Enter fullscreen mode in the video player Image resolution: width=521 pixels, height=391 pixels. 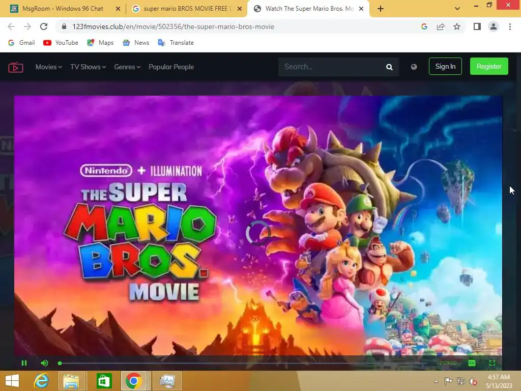pos(492,363)
